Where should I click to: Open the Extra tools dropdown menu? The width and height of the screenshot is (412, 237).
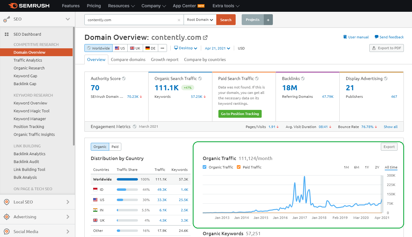click(226, 6)
